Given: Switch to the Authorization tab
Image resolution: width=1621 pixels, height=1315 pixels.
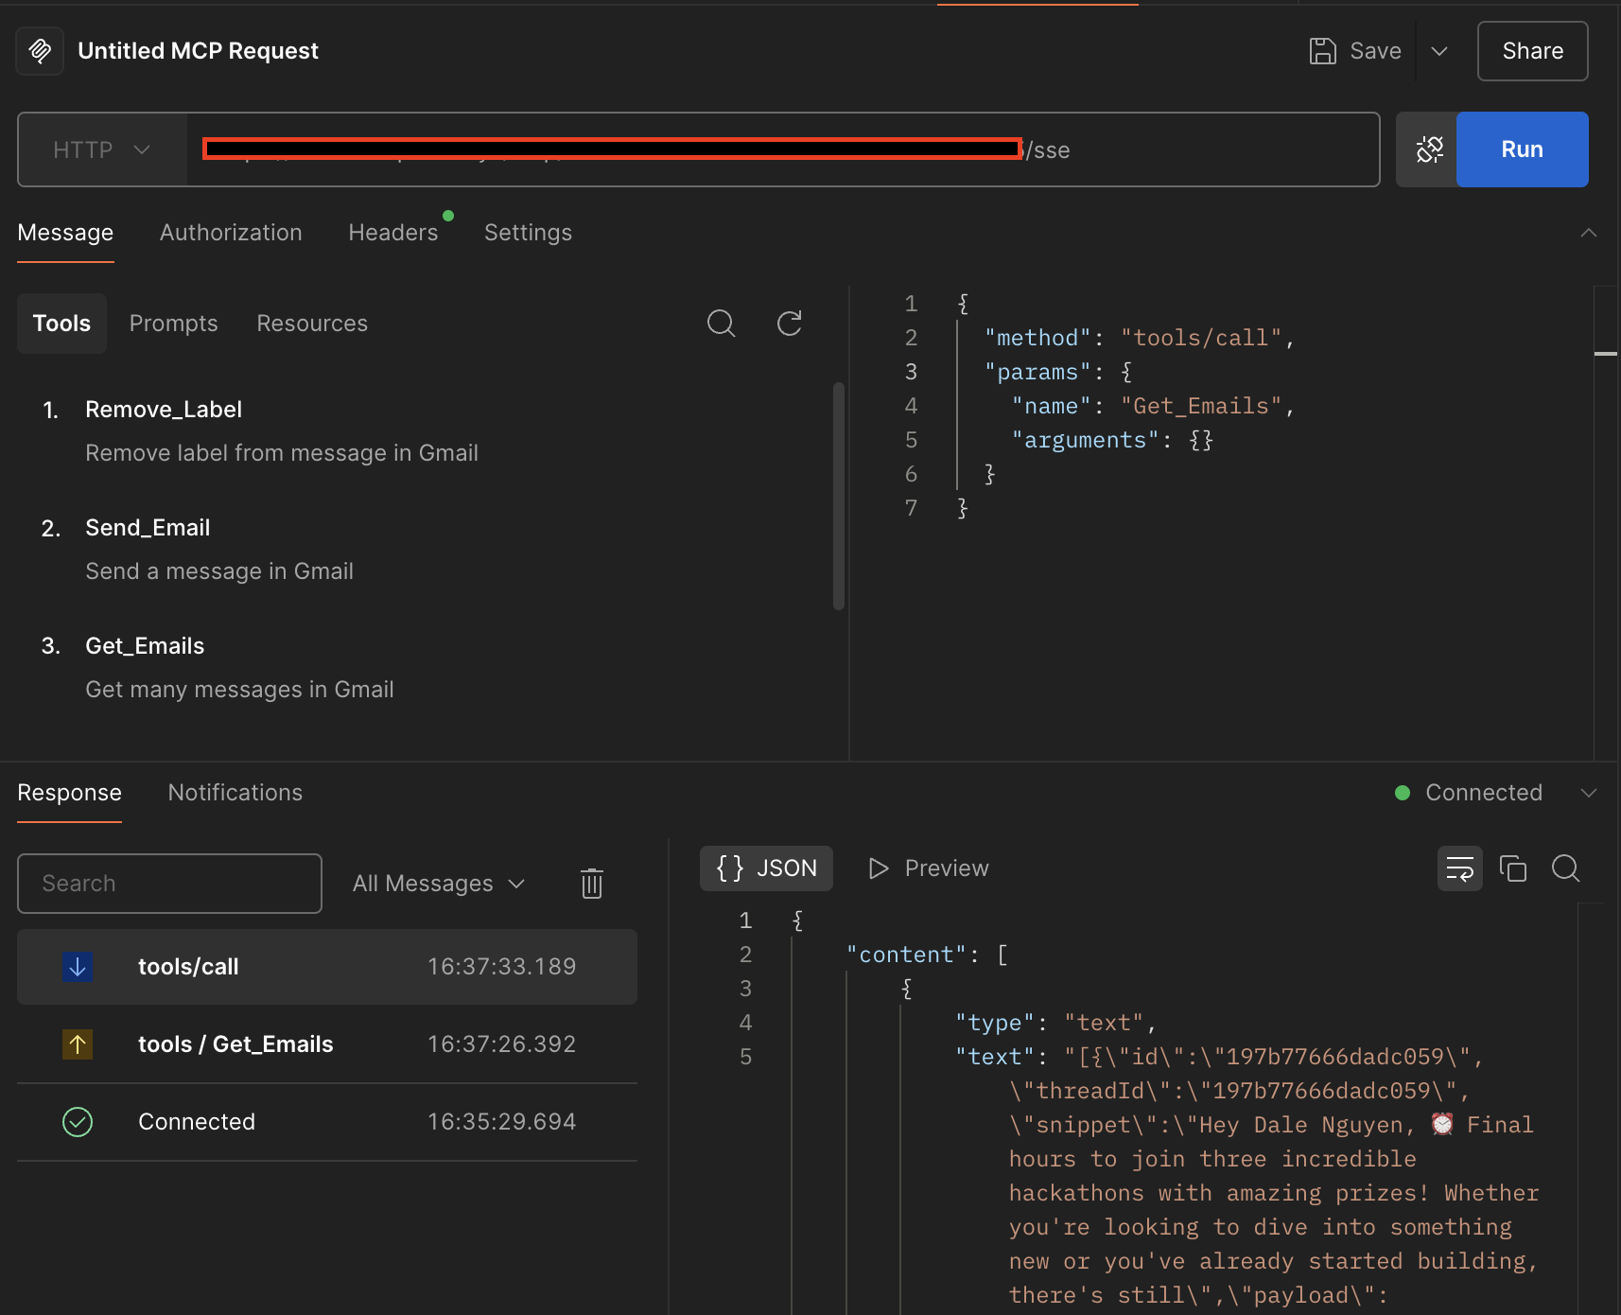Looking at the screenshot, I should point(230,233).
